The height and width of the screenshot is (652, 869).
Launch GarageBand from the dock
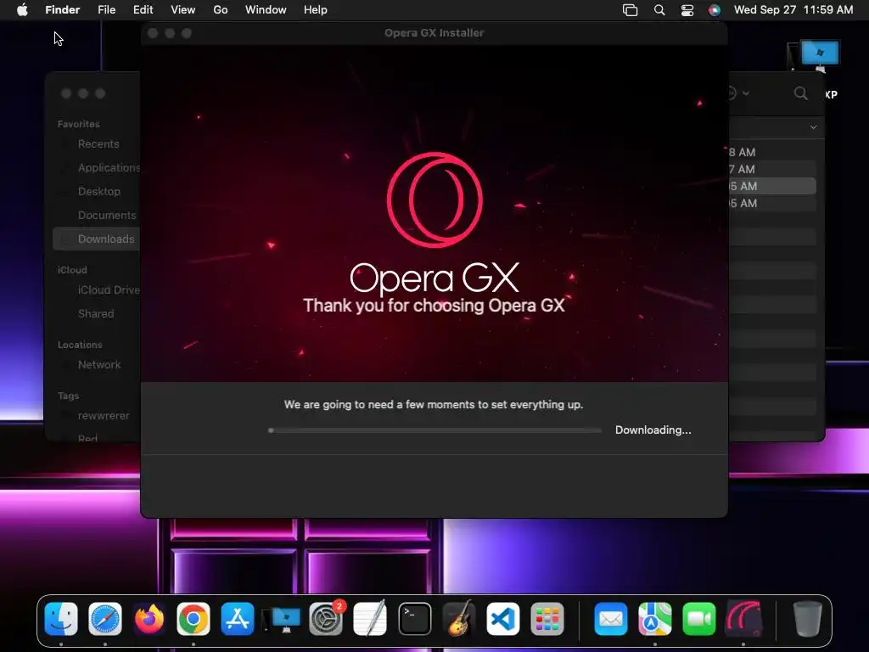pyautogui.click(x=459, y=618)
